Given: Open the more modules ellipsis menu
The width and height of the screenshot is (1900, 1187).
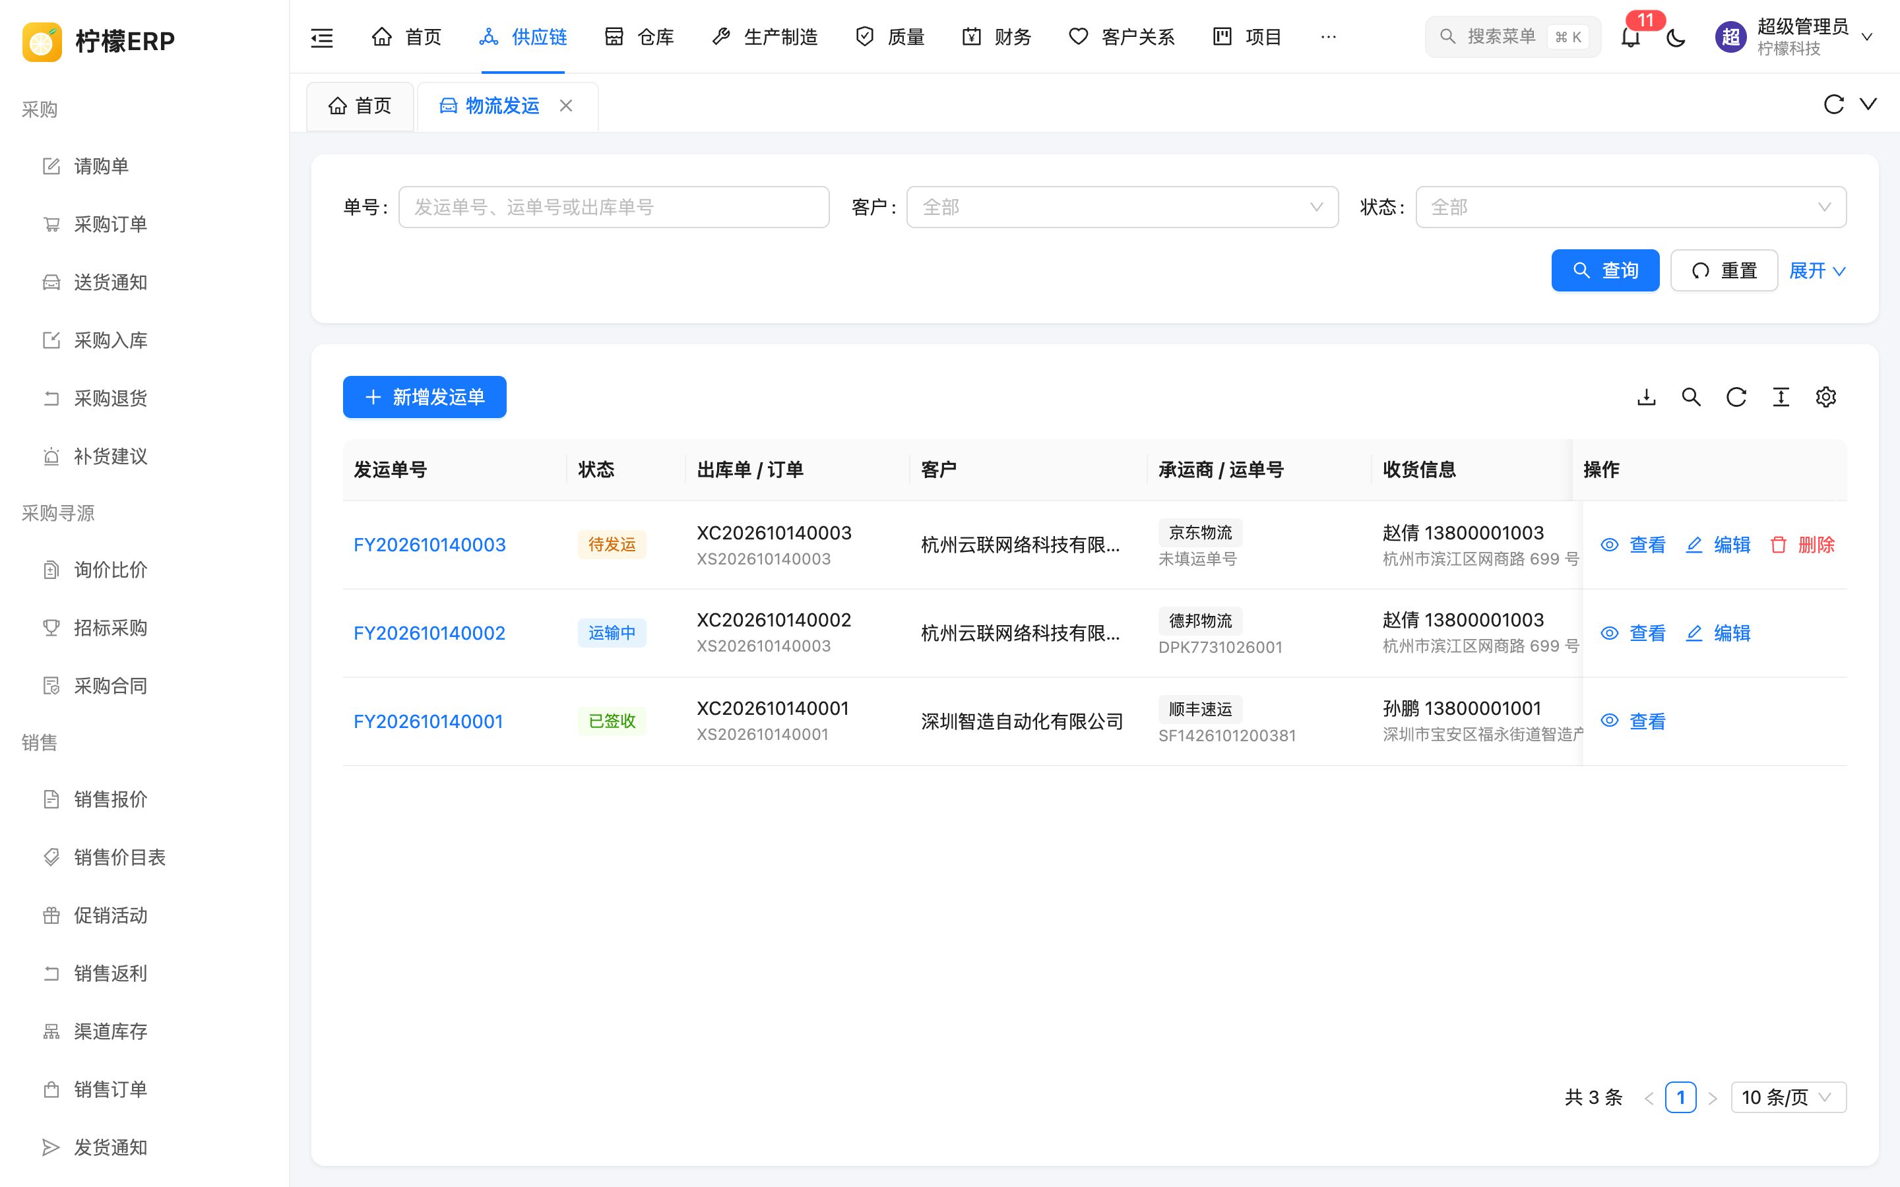Looking at the screenshot, I should (1329, 37).
